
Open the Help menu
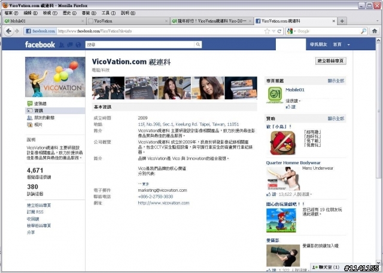click(128, 13)
